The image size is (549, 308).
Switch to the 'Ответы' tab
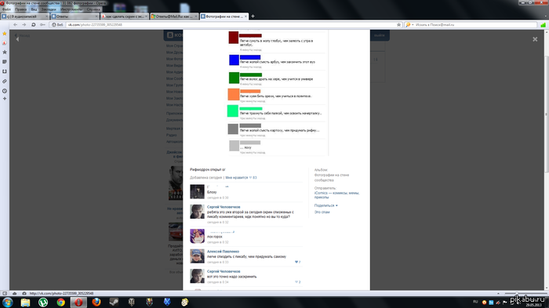click(x=75, y=16)
